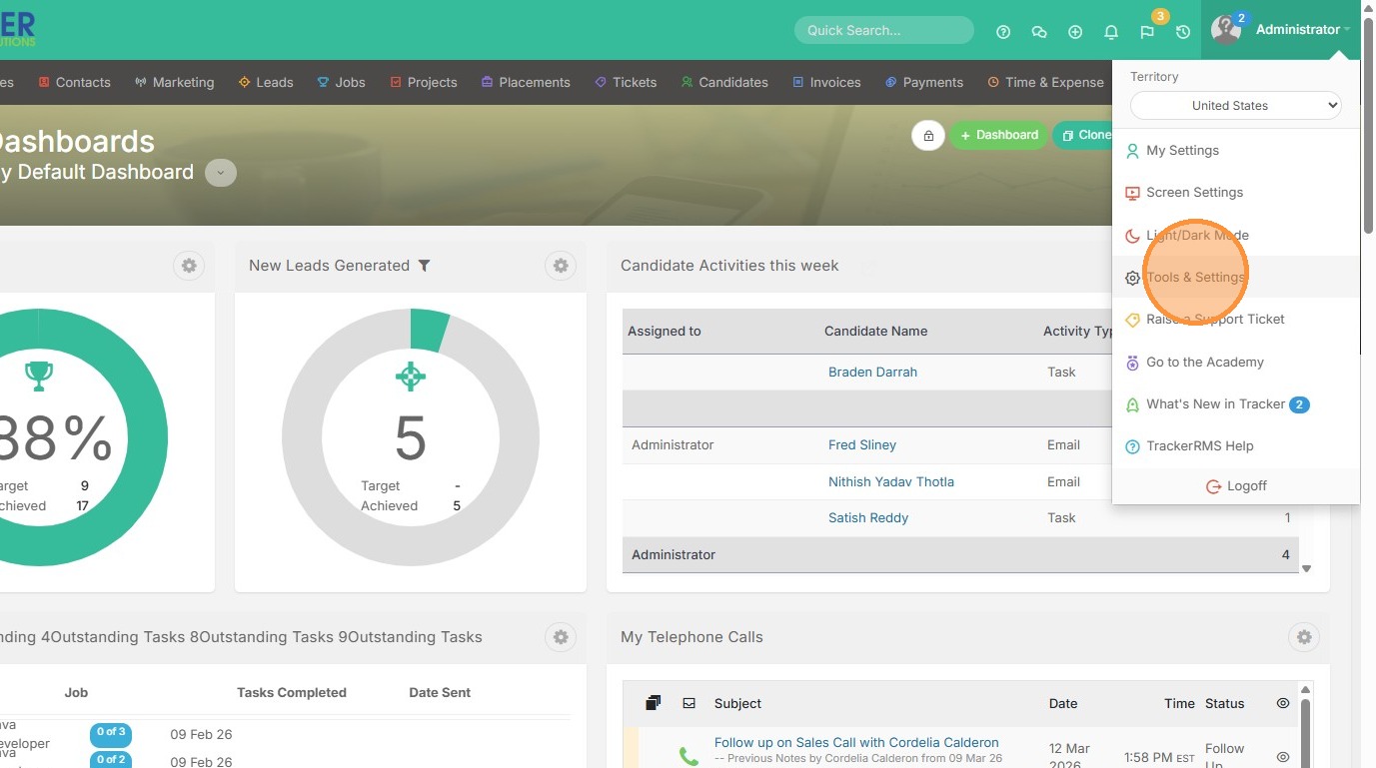Toggle Light/Dark Mode
Image resolution: width=1376 pixels, height=768 pixels.
(1197, 236)
